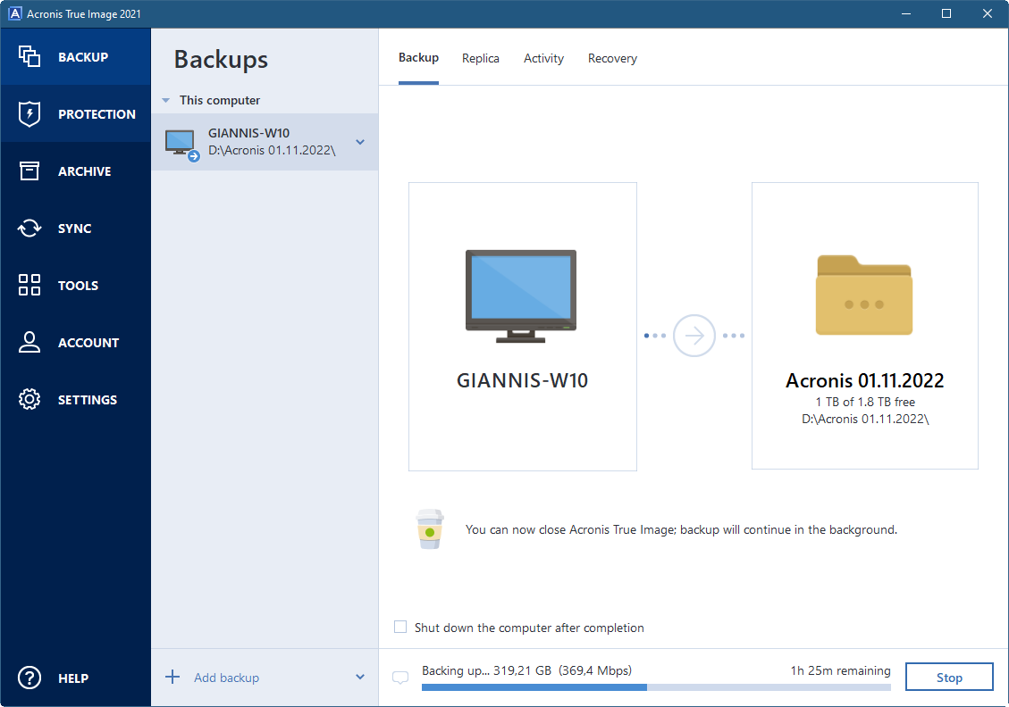The width and height of the screenshot is (1009, 707).
Task: Click the circled arrow between source and destination
Action: tap(694, 336)
